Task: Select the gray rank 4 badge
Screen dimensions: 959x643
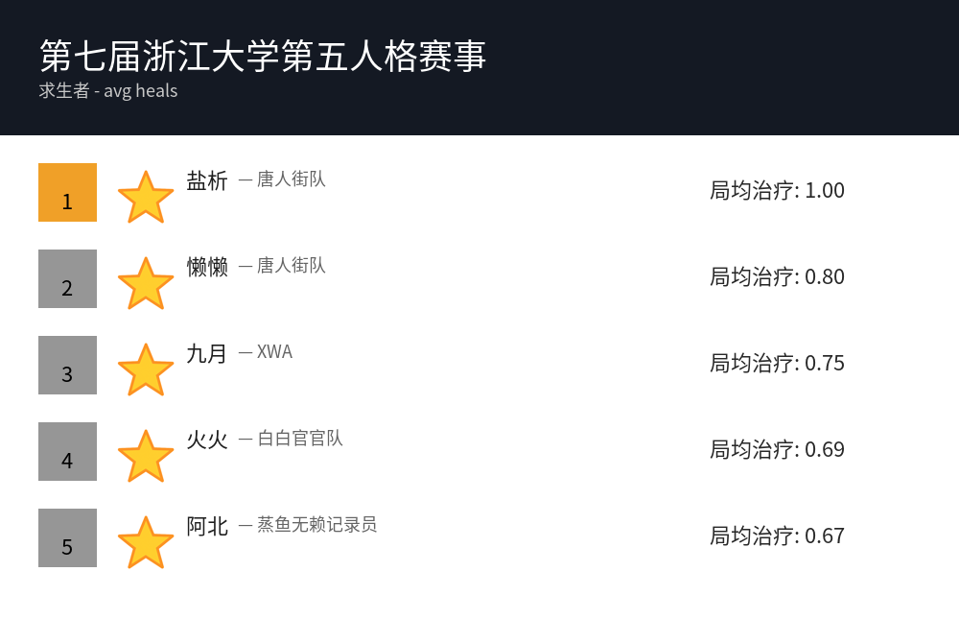Action: (x=67, y=451)
